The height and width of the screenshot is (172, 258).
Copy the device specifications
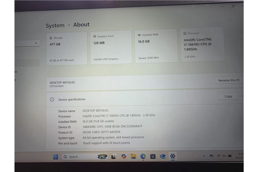228,96
